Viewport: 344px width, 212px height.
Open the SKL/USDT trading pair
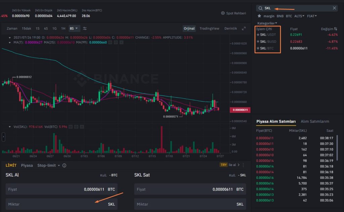(x=268, y=35)
